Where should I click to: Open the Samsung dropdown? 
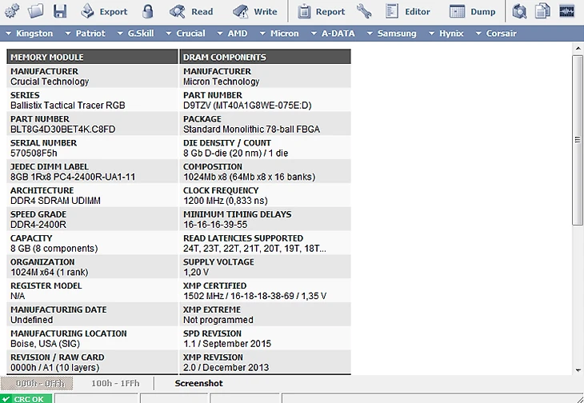pyautogui.click(x=391, y=34)
